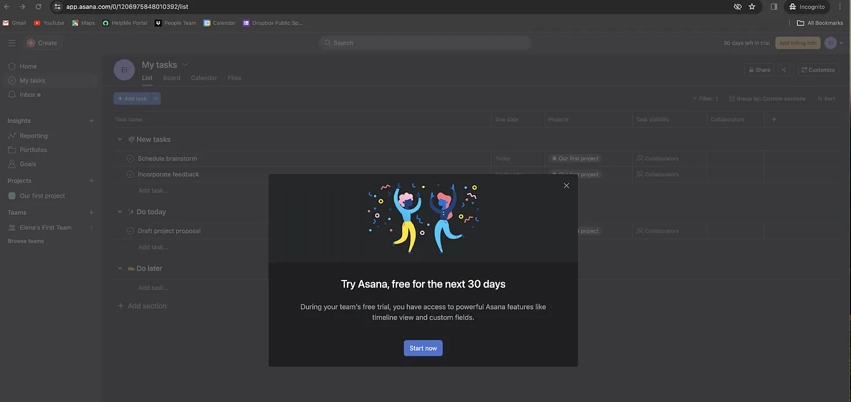
Task: Mark Schedule brainstorm complete
Action: click(x=130, y=159)
